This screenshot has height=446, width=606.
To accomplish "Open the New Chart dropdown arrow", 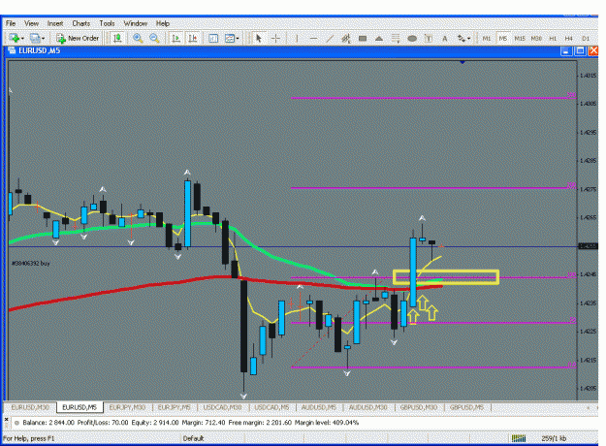I will pos(22,38).
